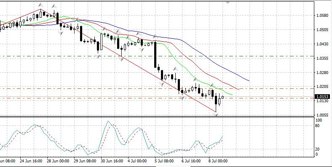Select the highlighted current price tag 1.0153
The height and width of the screenshot is (167, 332).
pos(322,97)
